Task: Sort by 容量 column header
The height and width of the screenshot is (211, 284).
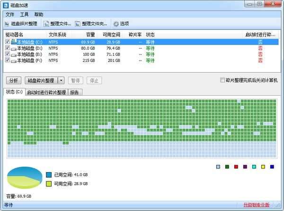Action: 90,35
